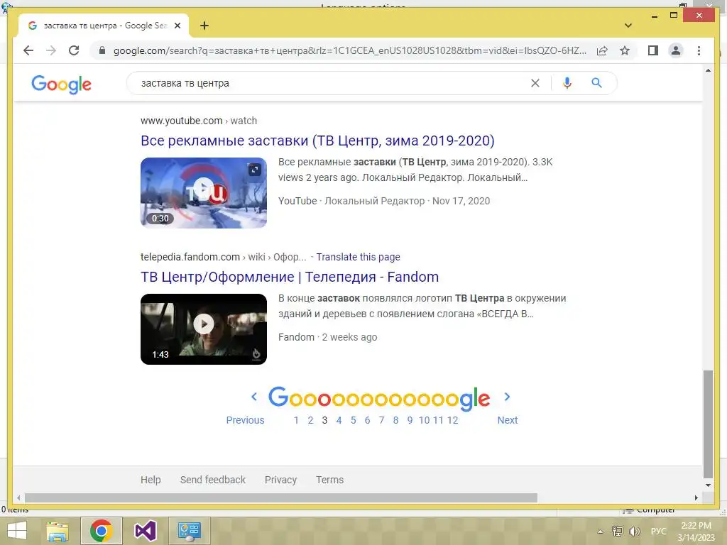
Task: Click the Send feedback footer link
Action: 213,480
